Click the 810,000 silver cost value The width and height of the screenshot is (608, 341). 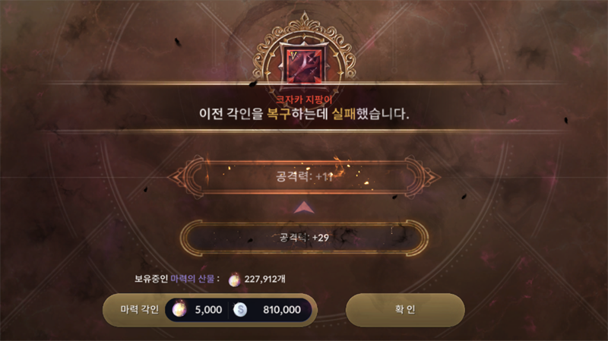pyautogui.click(x=282, y=310)
